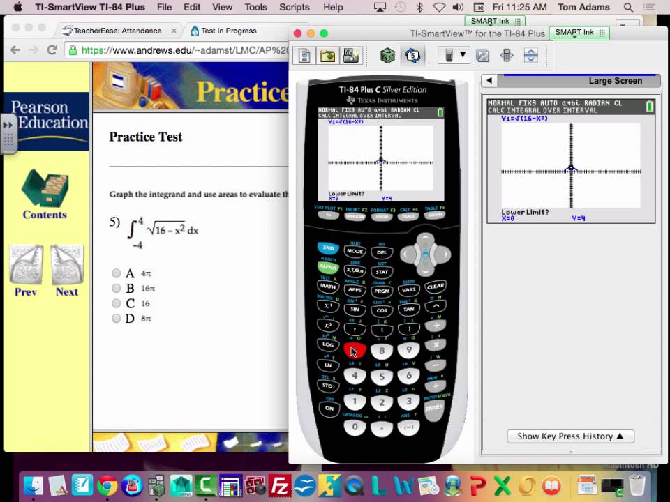Image resolution: width=670 pixels, height=502 pixels.
Task: Select answer D, 8π radio button
Action: click(x=116, y=318)
